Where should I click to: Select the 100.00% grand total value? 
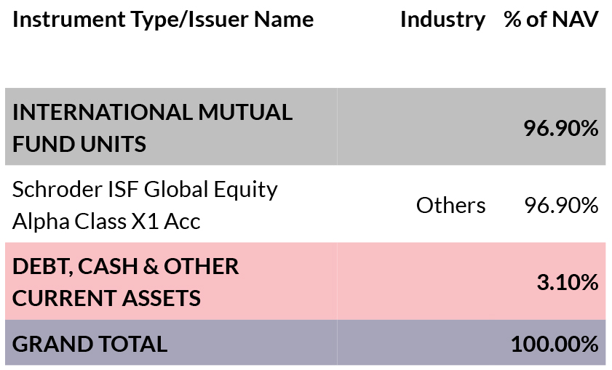pyautogui.click(x=554, y=344)
